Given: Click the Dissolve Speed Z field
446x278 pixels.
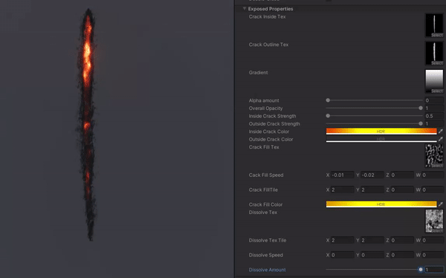Looking at the screenshot, I should click(x=402, y=255).
